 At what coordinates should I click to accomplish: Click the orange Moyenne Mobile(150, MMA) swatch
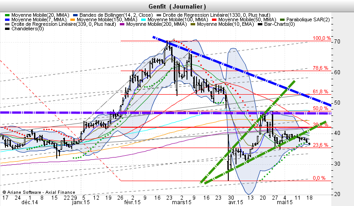tap(73, 20)
